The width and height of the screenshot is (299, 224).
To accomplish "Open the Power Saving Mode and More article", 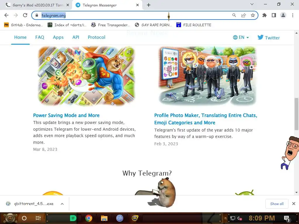I will tap(66, 115).
